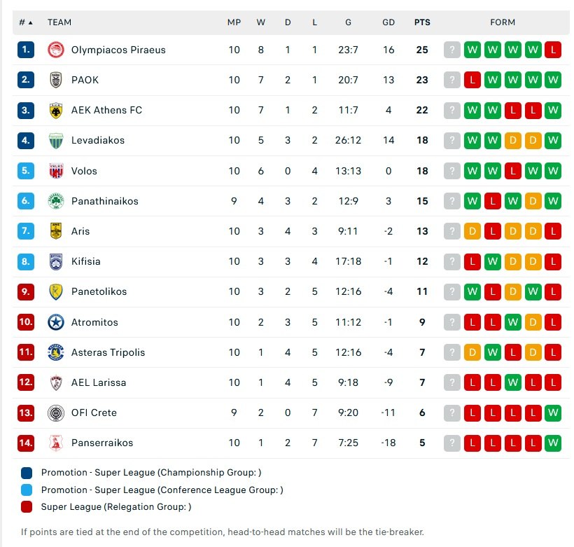Select the PAOK team logo
This screenshot has width=574, height=547.
(56, 80)
